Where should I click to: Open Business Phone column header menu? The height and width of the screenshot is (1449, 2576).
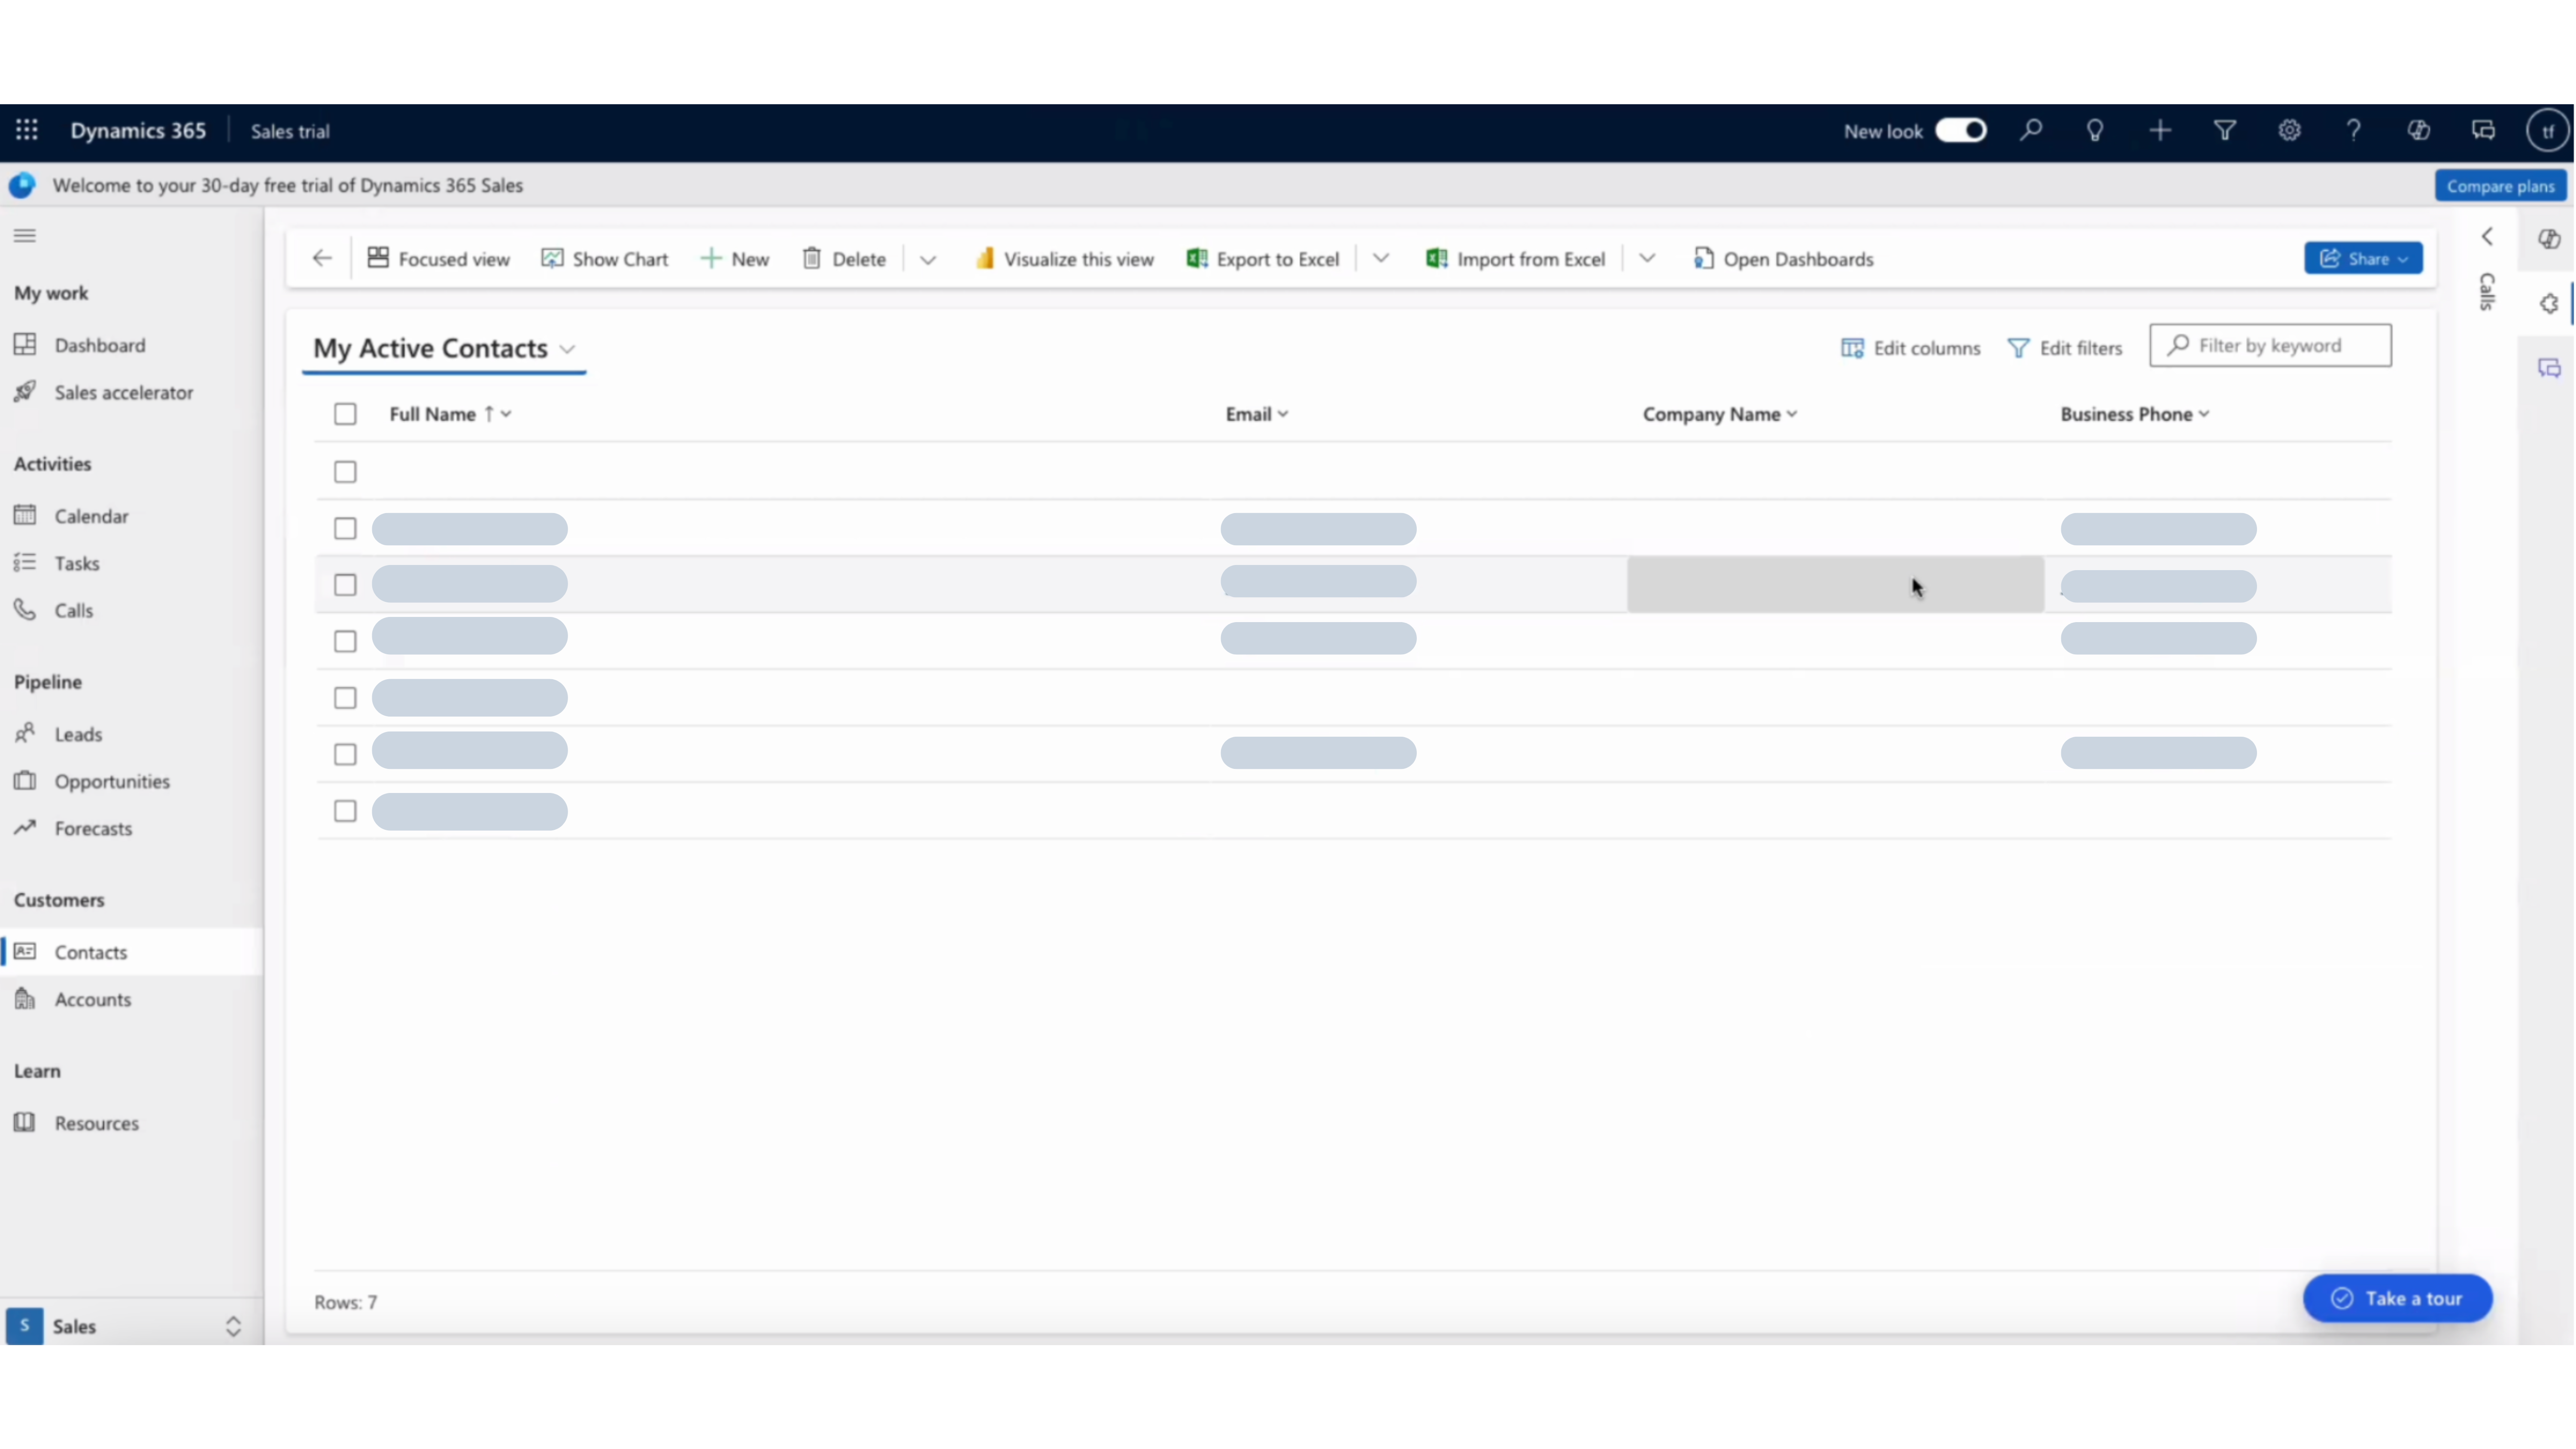tap(2135, 414)
